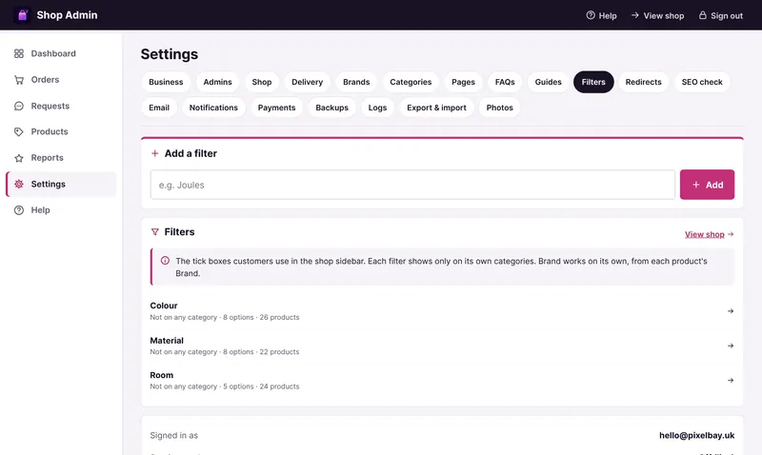Switch to the Admins tab
Viewport: 762px width, 455px height.
tap(217, 82)
